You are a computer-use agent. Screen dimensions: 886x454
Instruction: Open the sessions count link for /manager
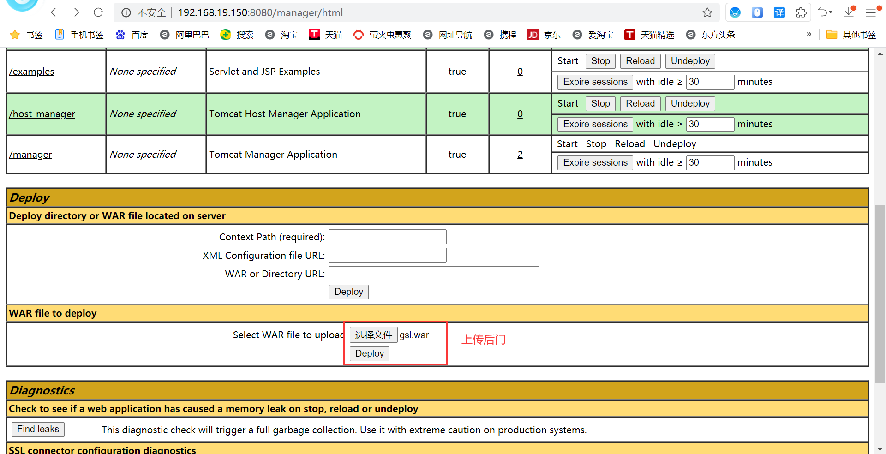coord(520,154)
